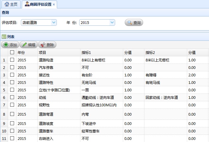Click the 内弯 cell
The image size is (209, 142).
click(x=102, y=114)
